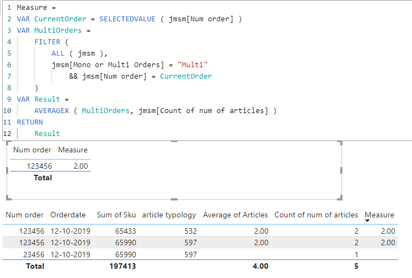Select 123456 cell in top visual
Viewport: 412px width, 278px height.
[39, 166]
